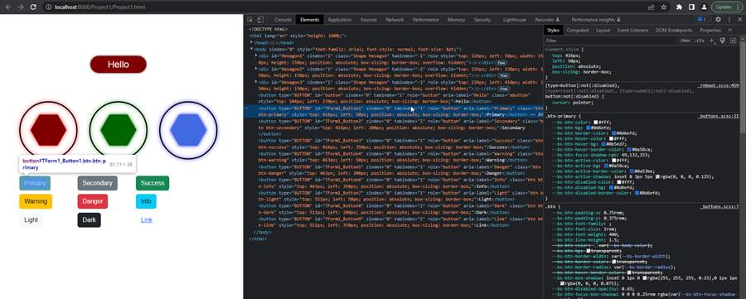Switch to the Network tab
Screen dimensions: 746x299
[395, 20]
